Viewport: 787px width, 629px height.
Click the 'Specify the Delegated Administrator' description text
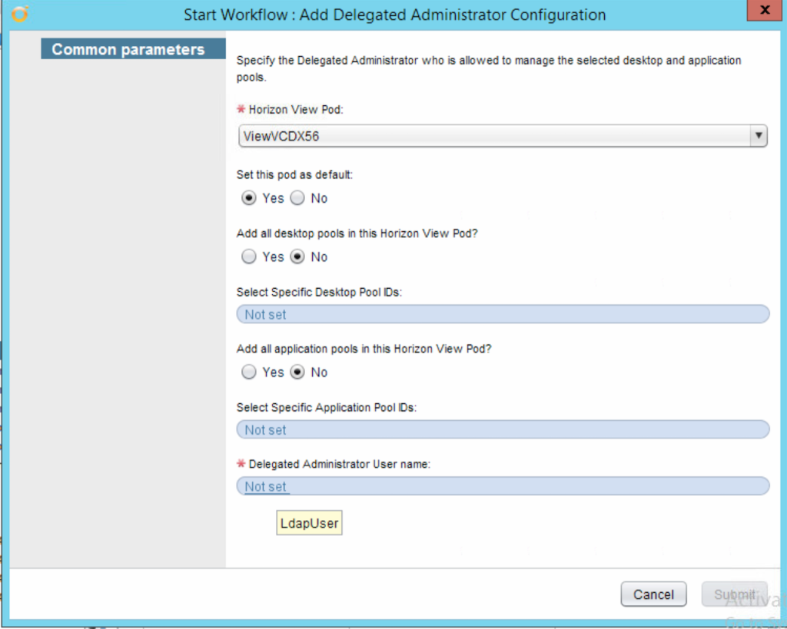click(x=489, y=68)
